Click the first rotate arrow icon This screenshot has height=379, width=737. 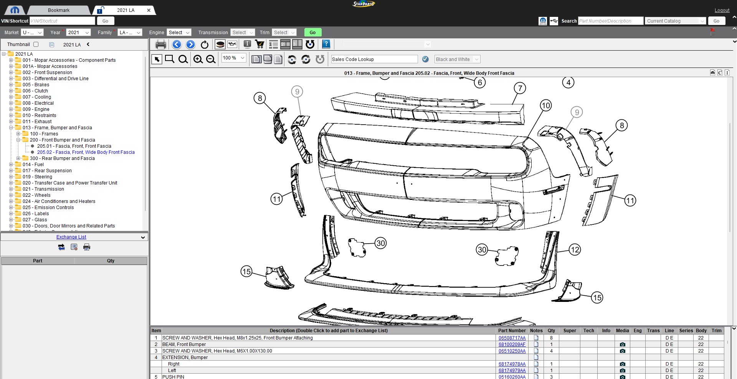pos(292,59)
